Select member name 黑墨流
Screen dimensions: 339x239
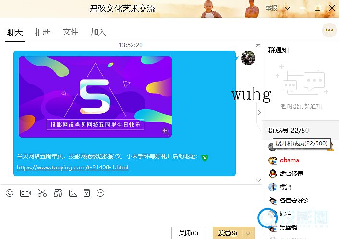[x=289, y=227]
